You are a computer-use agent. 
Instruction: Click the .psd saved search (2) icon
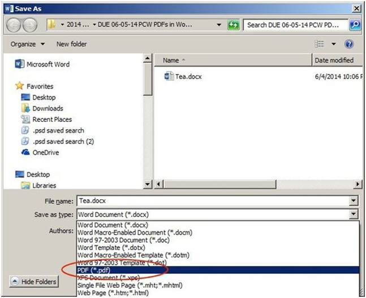click(25, 141)
